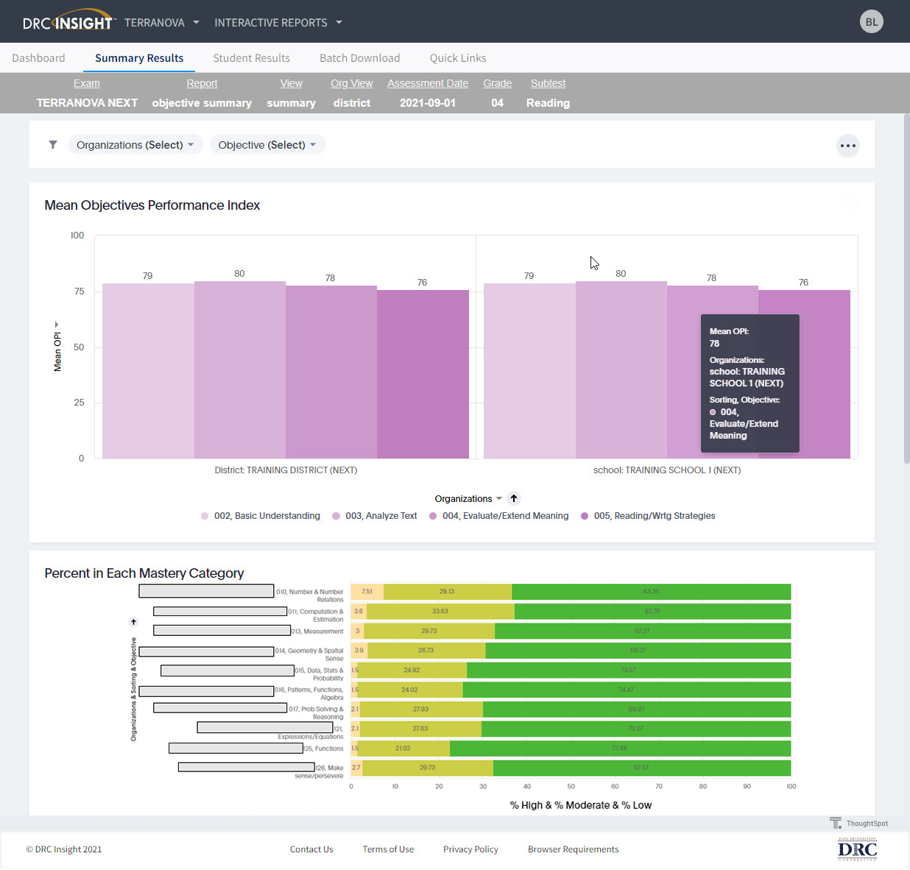Open the Privacy Policy link

pos(470,849)
